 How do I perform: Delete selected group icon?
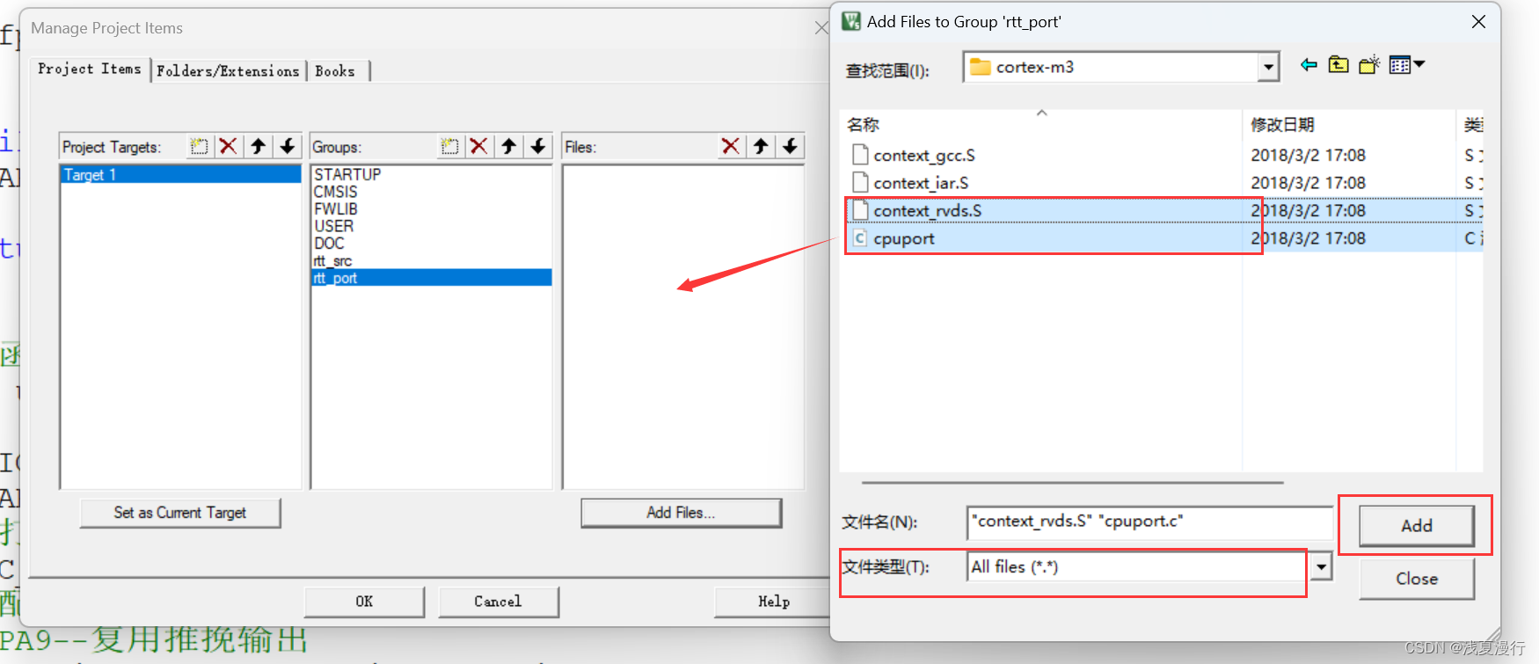[479, 147]
